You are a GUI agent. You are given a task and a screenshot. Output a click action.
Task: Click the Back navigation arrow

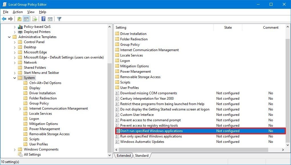(x=4, y=19)
